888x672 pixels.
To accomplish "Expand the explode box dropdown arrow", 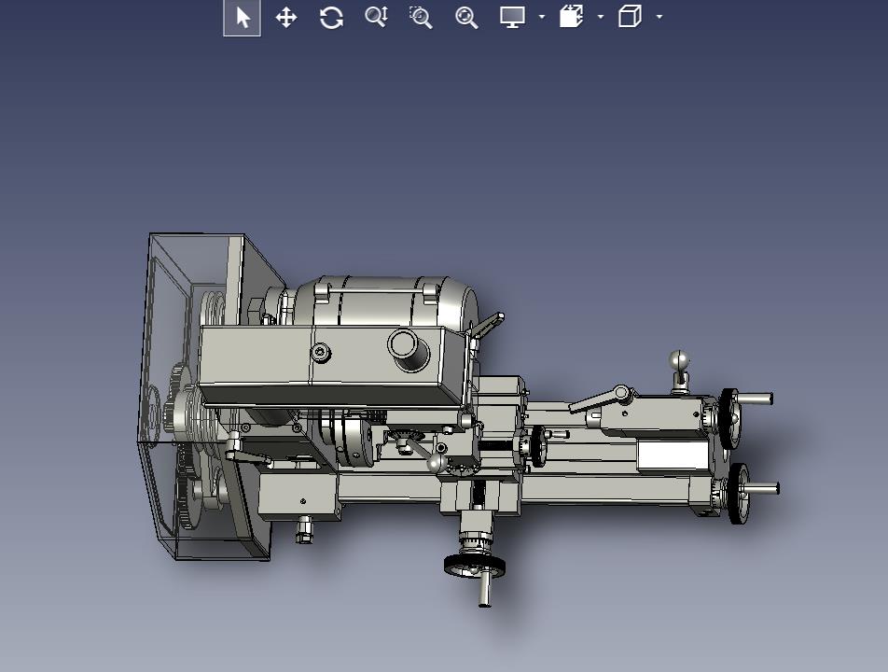I will point(601,17).
